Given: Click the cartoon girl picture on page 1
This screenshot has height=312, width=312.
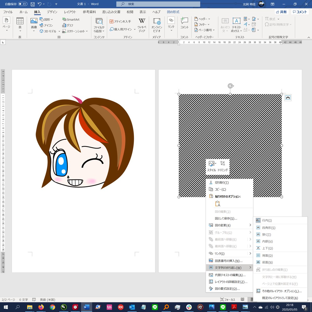Looking at the screenshot, I should click(x=85, y=142).
